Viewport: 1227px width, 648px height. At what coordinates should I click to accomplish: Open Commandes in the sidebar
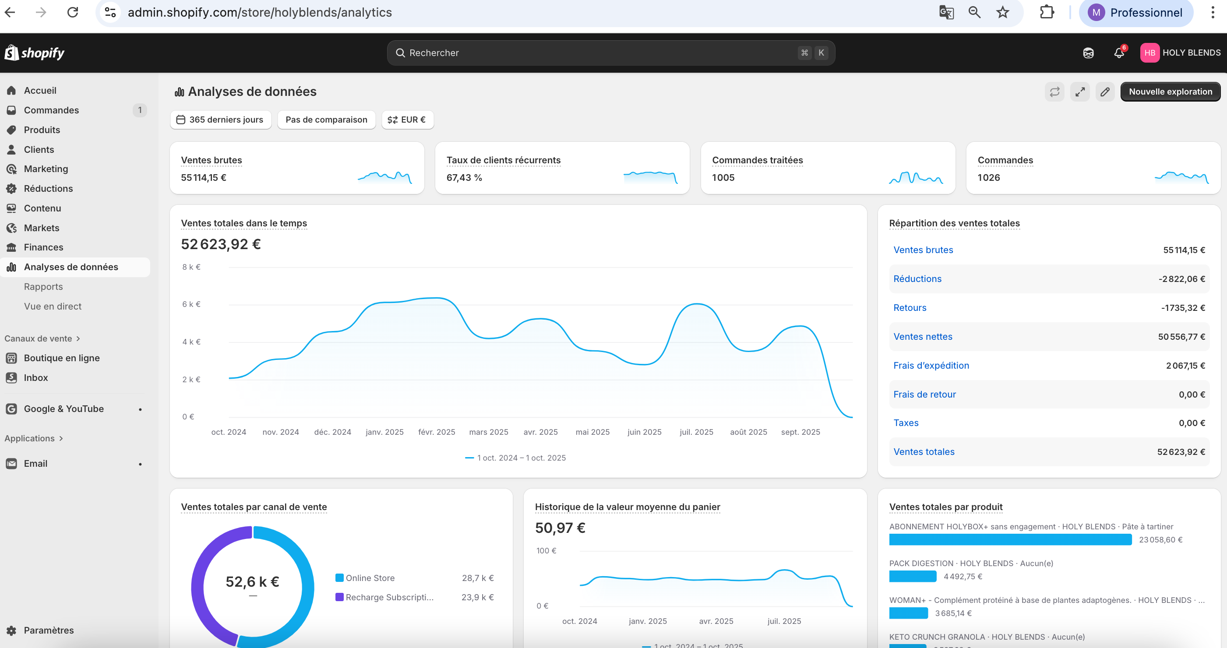pyautogui.click(x=51, y=110)
